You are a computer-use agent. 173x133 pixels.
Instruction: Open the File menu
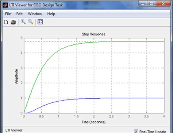(x=8, y=14)
